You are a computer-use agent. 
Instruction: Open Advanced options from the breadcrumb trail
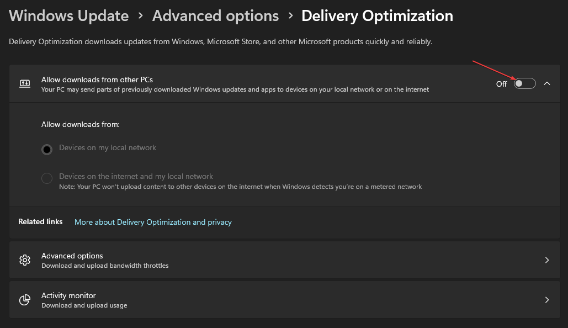(x=215, y=15)
